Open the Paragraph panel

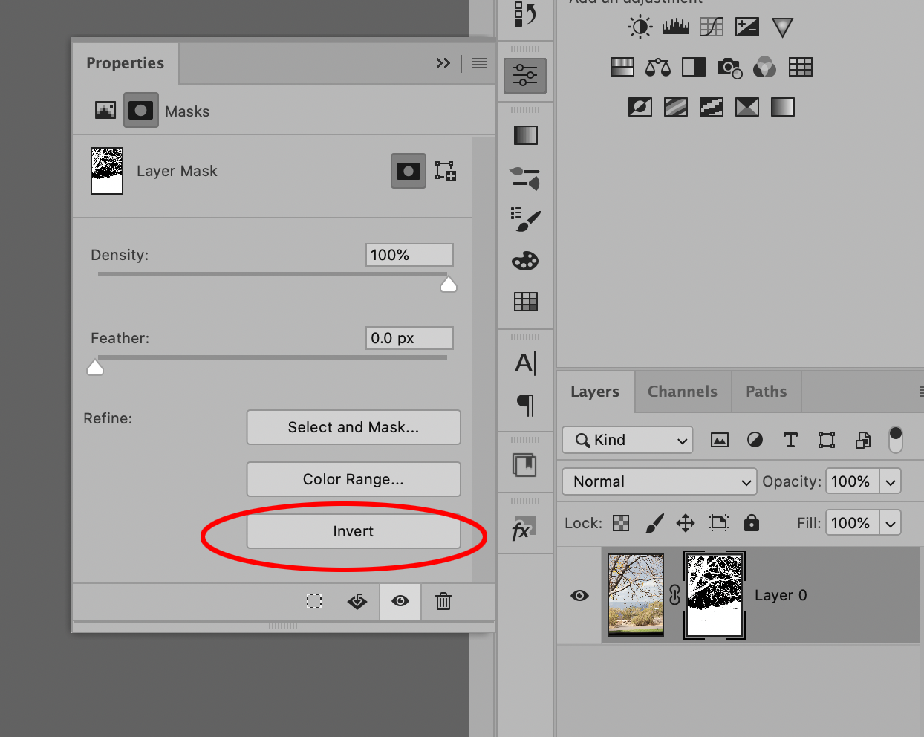tap(525, 405)
